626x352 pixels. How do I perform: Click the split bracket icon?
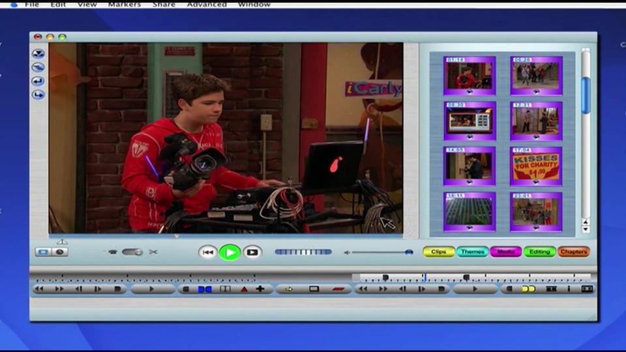click(225, 289)
